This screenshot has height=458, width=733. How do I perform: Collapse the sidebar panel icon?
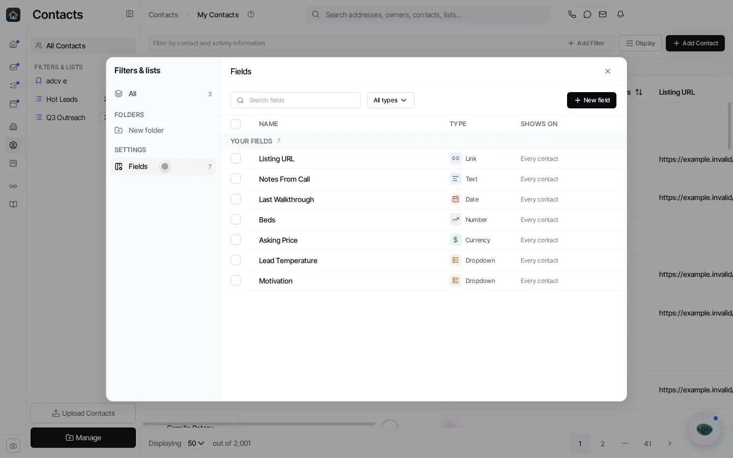[x=130, y=14]
